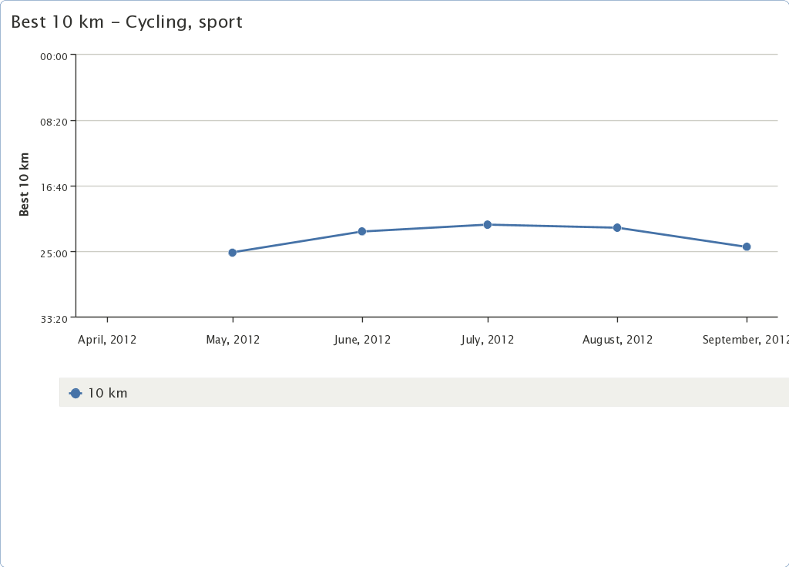Click the September 2012 data point
The height and width of the screenshot is (567, 789).
(x=747, y=247)
